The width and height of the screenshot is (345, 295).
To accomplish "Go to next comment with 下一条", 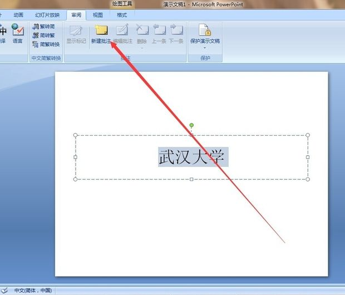I will coord(176,31).
